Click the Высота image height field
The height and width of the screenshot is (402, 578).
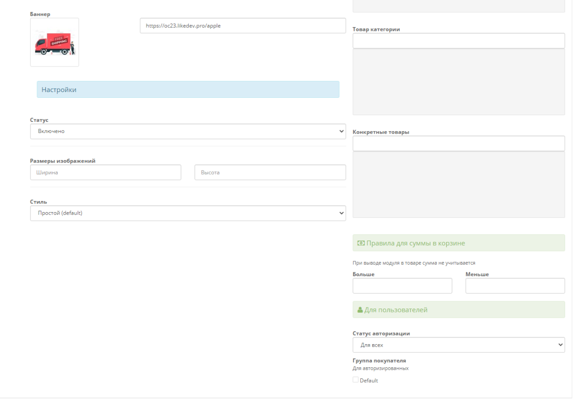(x=270, y=172)
